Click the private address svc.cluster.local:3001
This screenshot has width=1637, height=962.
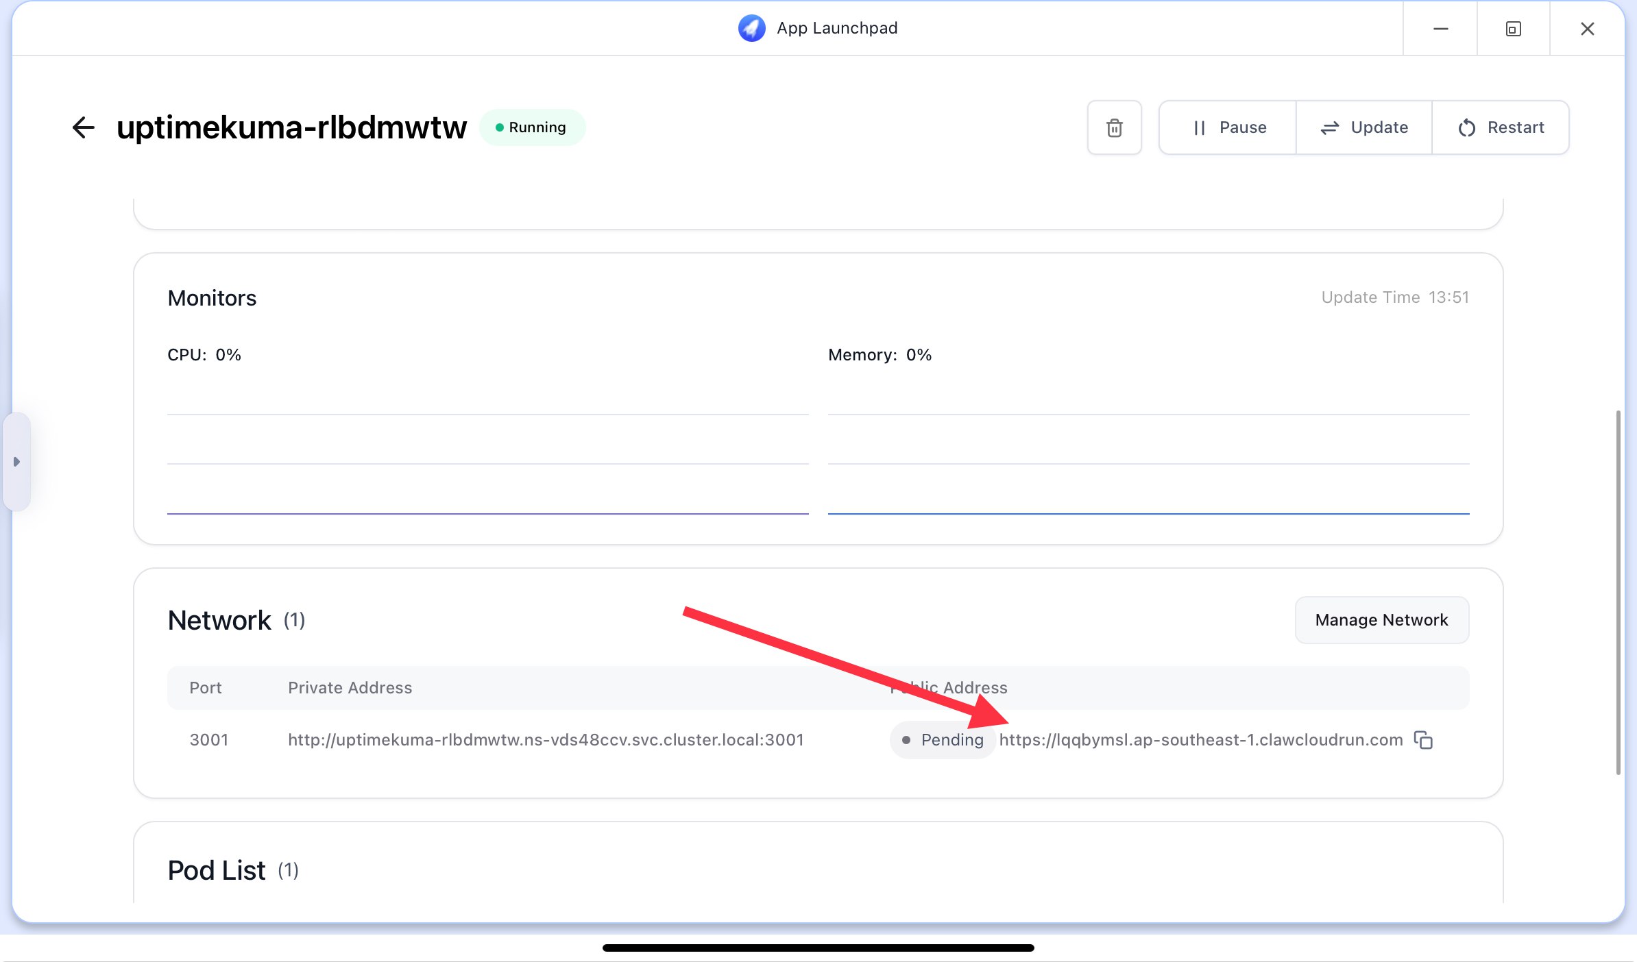point(546,740)
